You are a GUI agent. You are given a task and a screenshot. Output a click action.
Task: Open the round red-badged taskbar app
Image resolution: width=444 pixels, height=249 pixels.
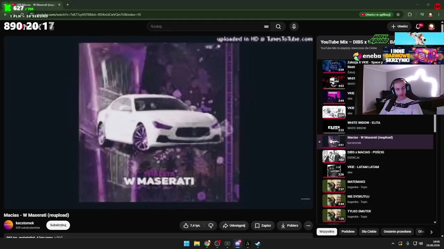[217, 243]
